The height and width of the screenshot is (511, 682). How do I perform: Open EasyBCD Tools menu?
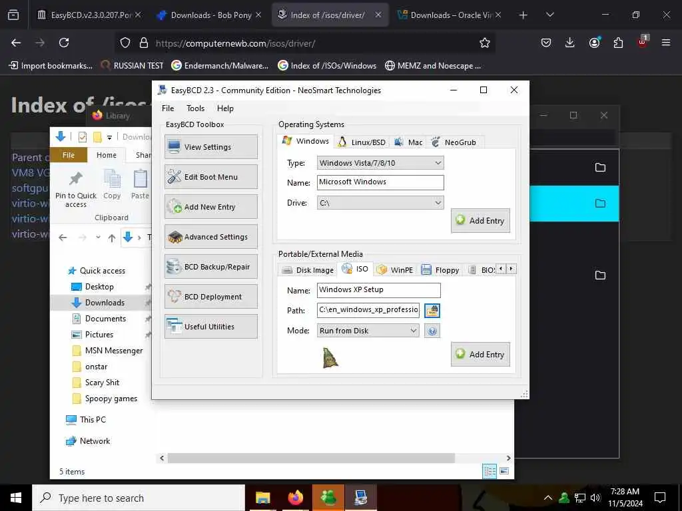point(195,108)
